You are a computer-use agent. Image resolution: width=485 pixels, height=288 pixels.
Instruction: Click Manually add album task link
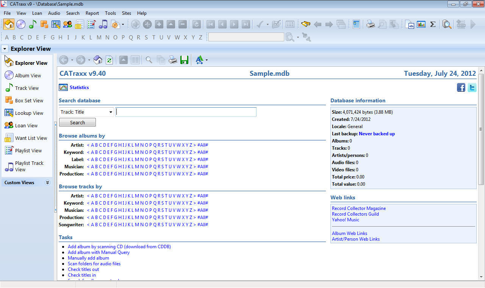pyautogui.click(x=88, y=258)
